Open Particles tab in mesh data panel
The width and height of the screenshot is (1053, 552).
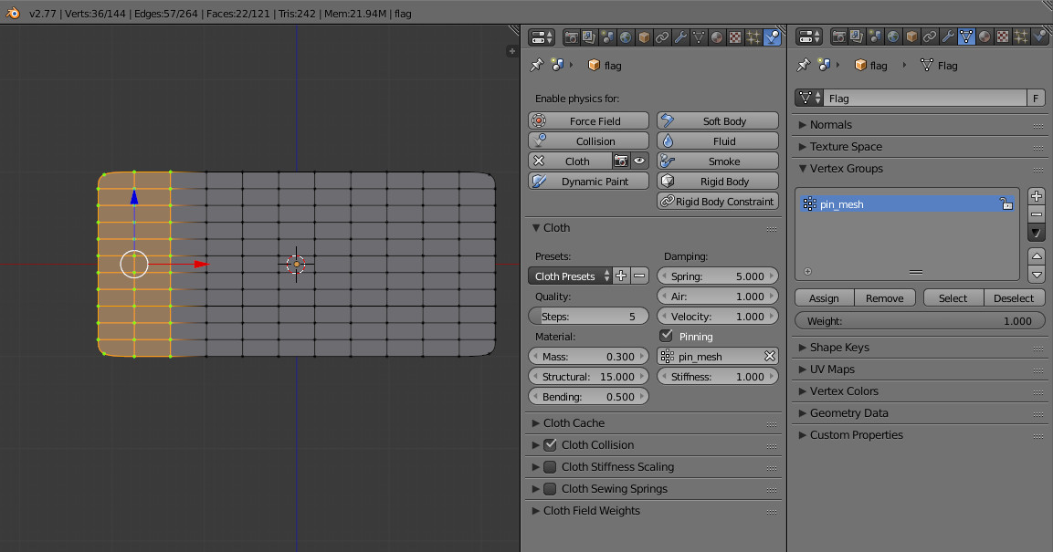pyautogui.click(x=1021, y=37)
